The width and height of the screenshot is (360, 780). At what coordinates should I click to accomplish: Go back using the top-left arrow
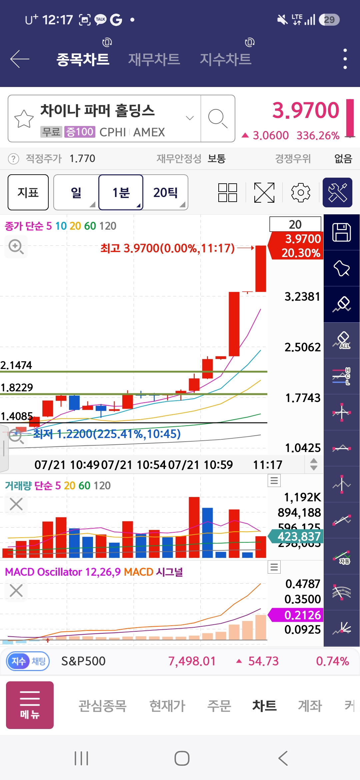coord(20,59)
